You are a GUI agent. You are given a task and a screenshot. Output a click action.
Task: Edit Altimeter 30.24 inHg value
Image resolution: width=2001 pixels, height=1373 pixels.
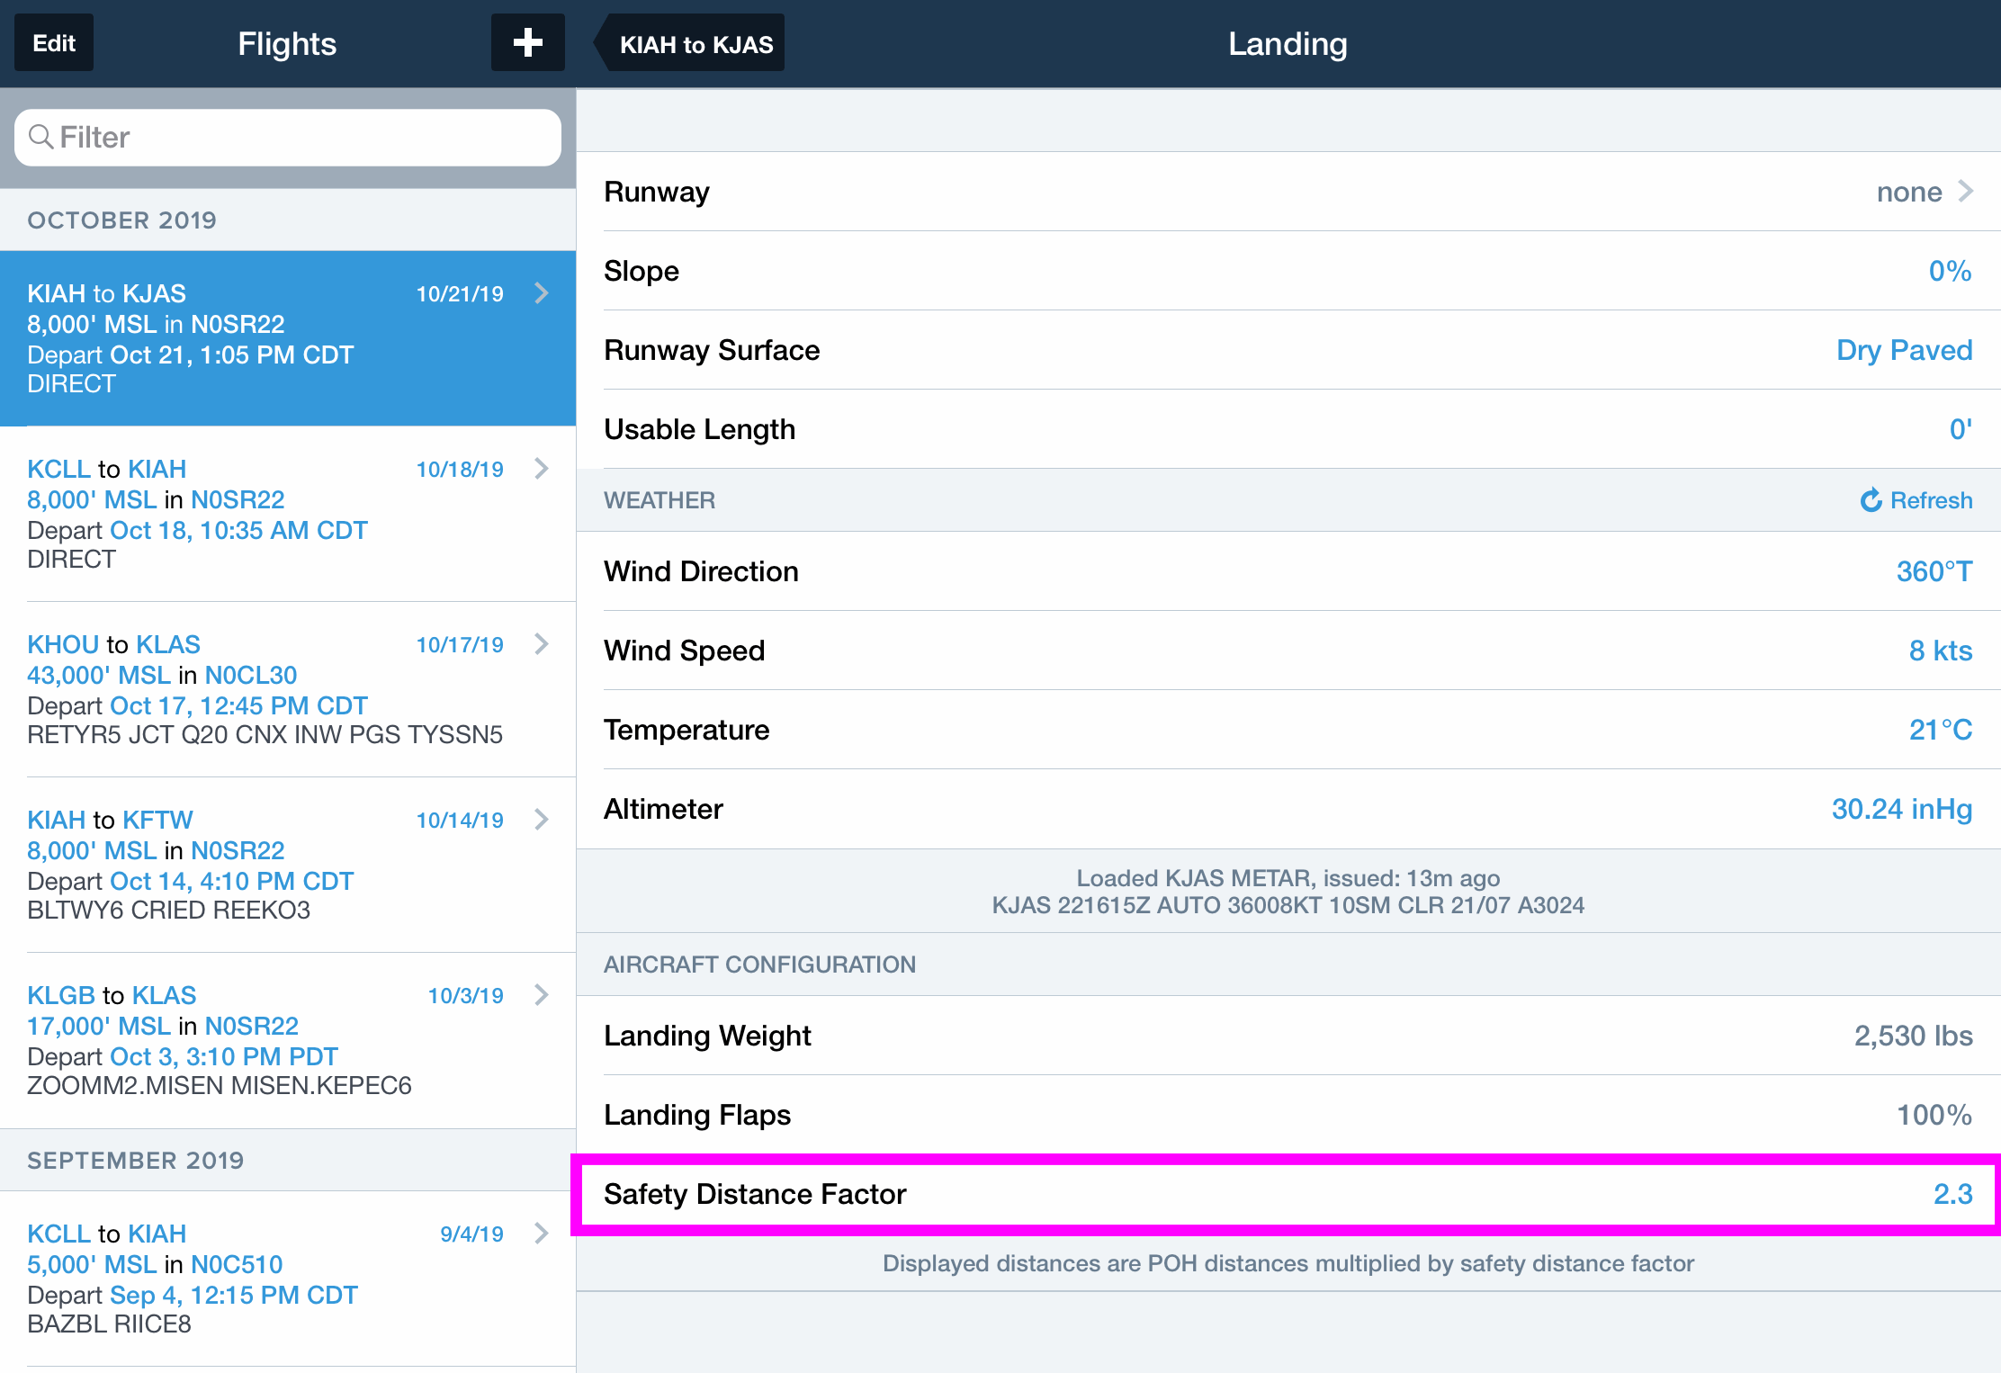tap(1901, 809)
